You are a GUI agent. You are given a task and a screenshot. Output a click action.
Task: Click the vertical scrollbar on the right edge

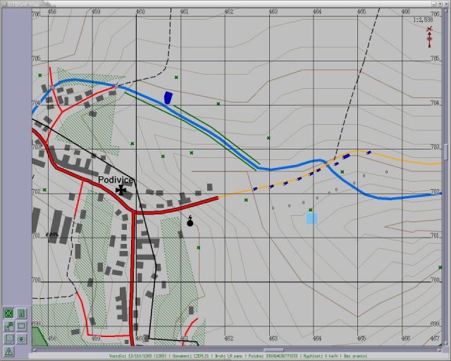445,152
